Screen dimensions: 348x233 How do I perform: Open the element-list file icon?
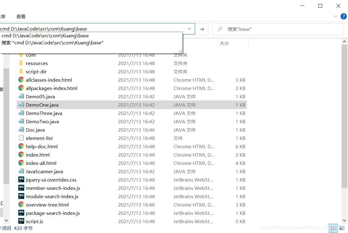coord(21,138)
